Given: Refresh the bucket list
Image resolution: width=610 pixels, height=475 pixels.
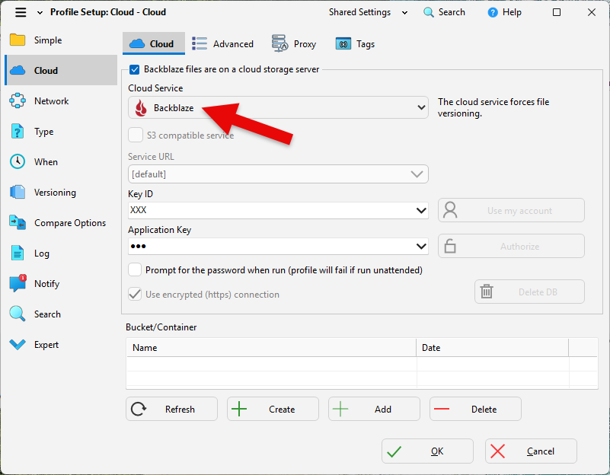Looking at the screenshot, I should pos(171,409).
